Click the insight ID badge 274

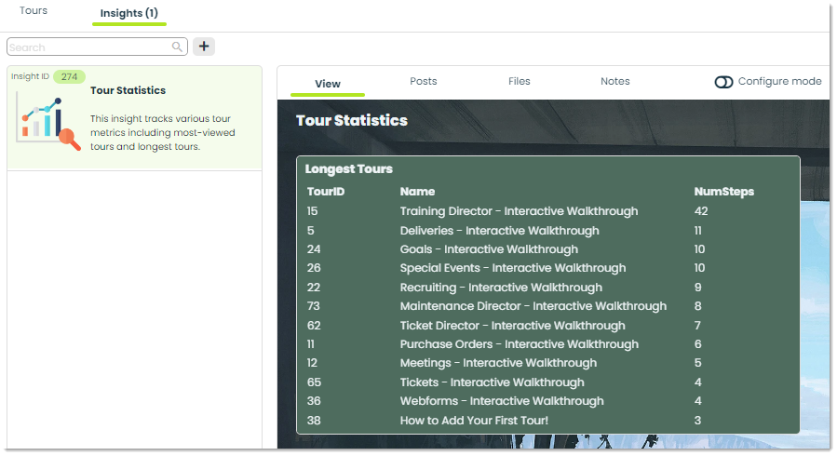click(70, 77)
